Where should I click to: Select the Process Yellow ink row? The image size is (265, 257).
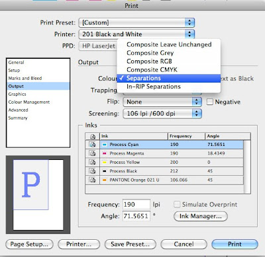(x=164, y=162)
